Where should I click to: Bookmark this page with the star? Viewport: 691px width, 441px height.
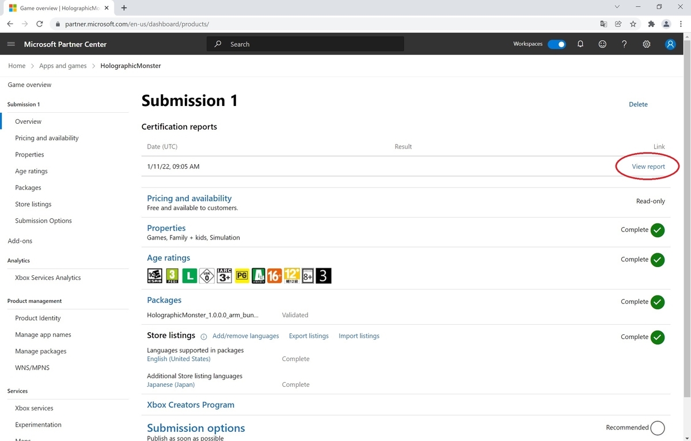point(633,24)
